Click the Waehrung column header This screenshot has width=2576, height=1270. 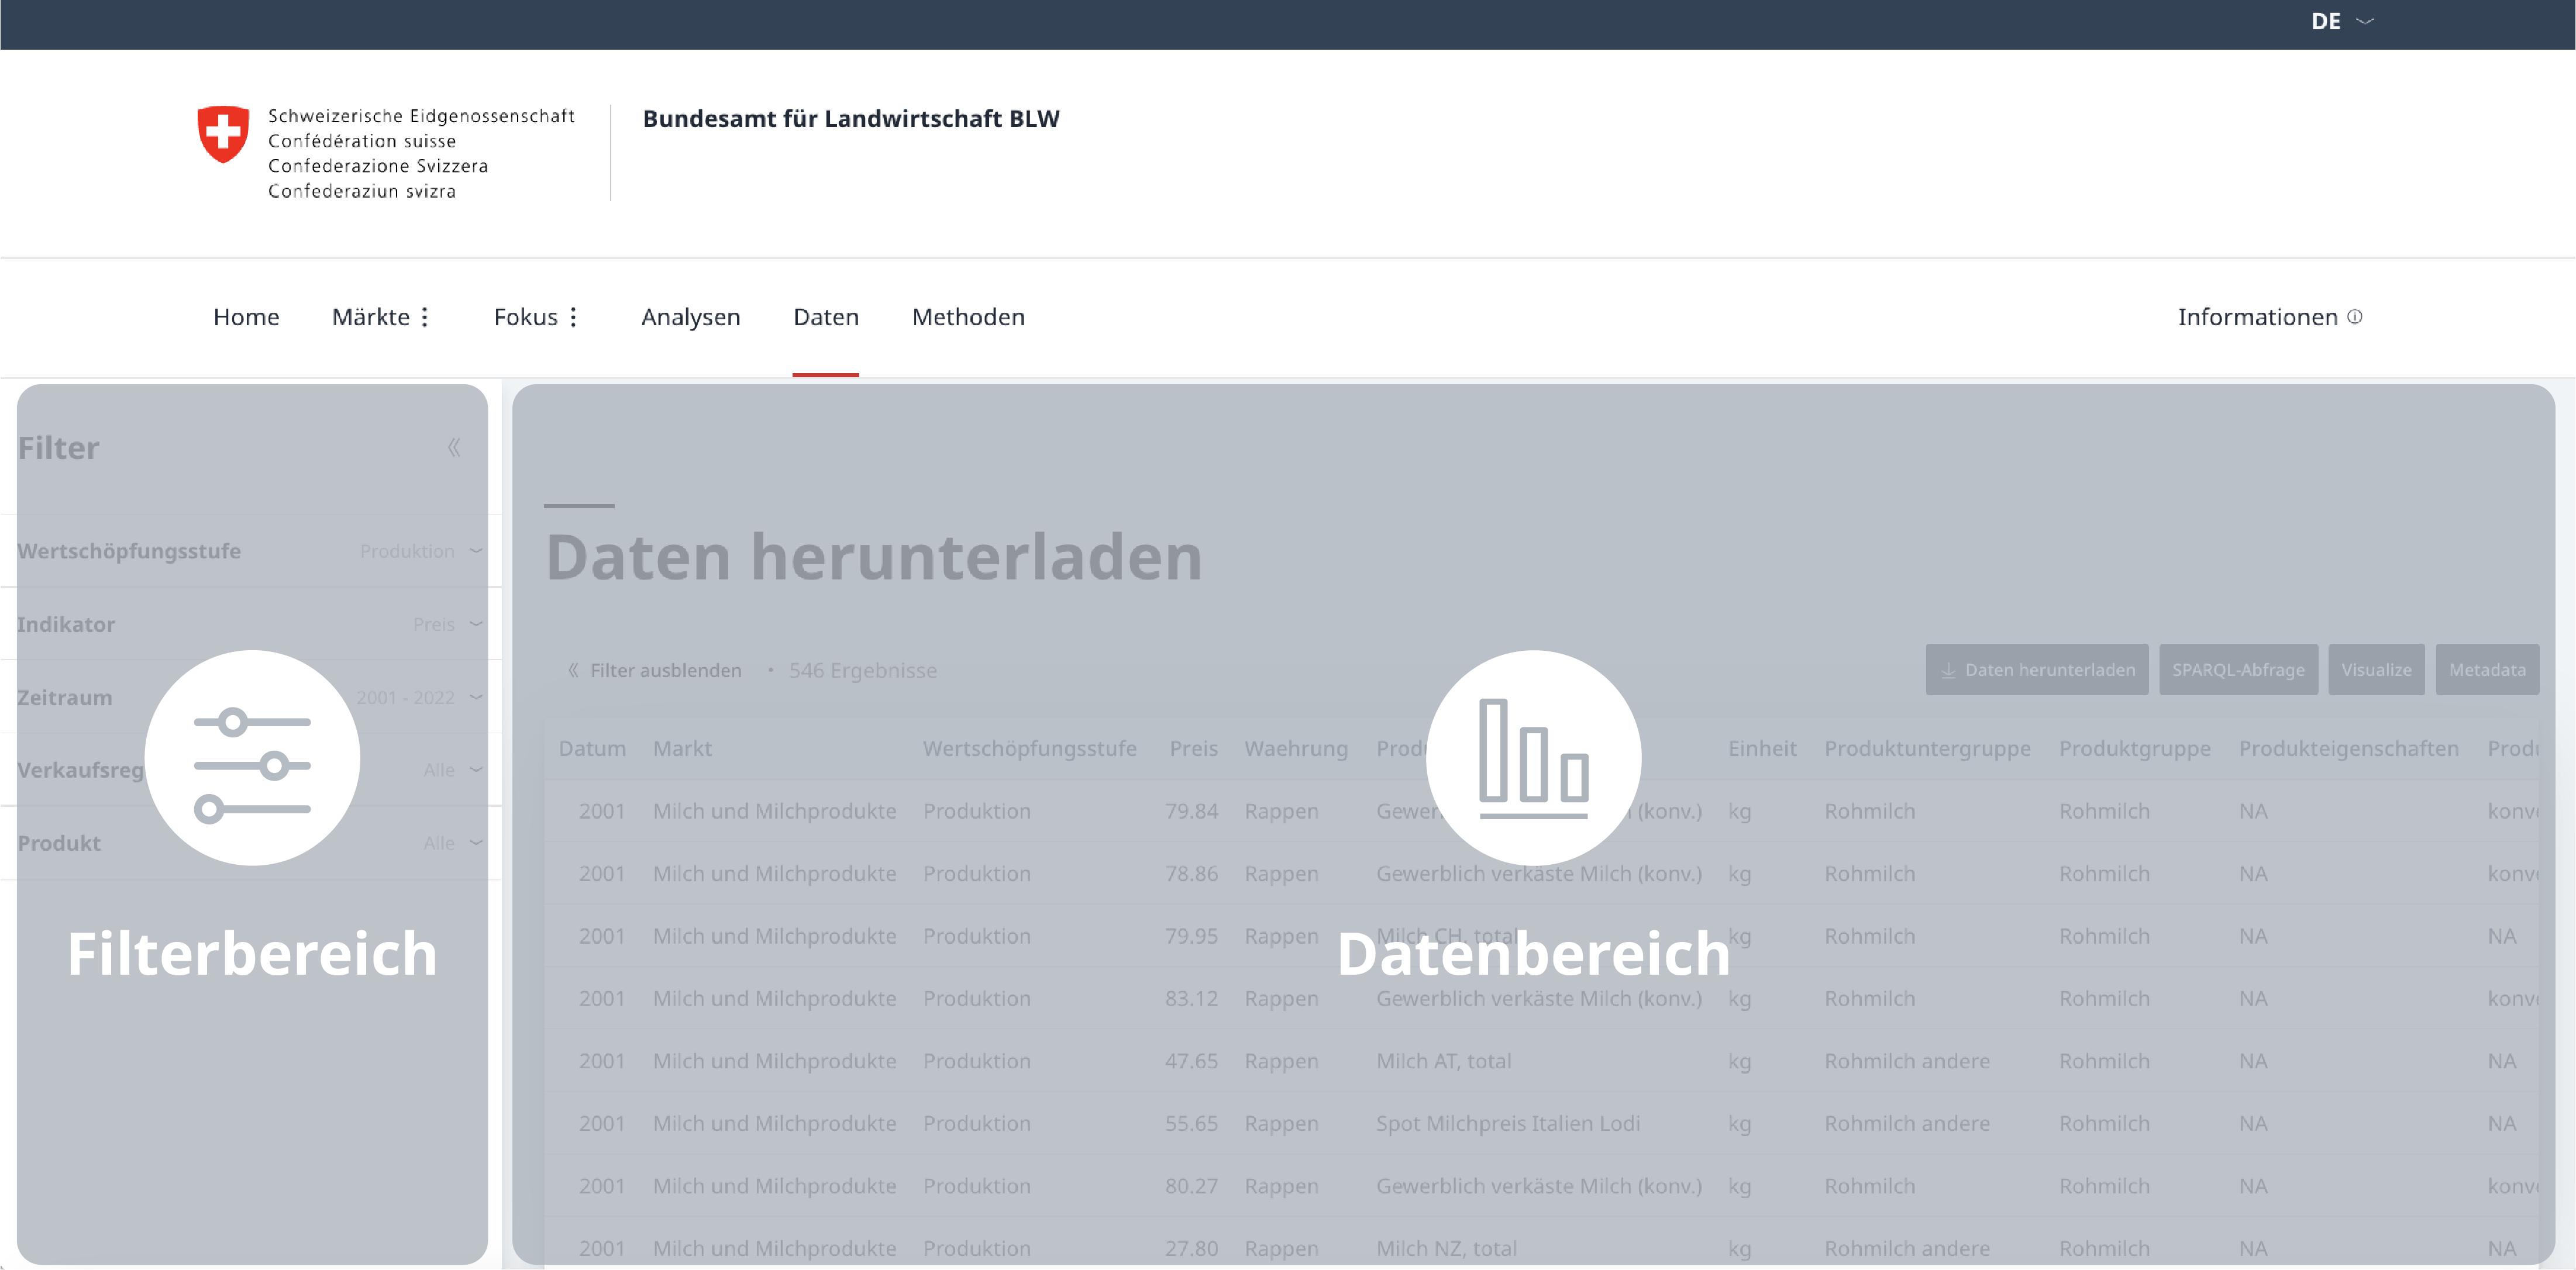click(1296, 748)
